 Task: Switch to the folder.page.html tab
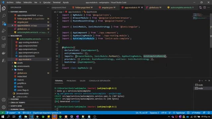coord(82,8)
